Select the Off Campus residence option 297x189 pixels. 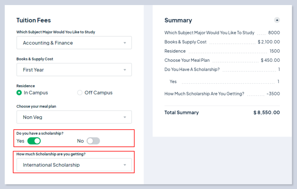point(80,93)
